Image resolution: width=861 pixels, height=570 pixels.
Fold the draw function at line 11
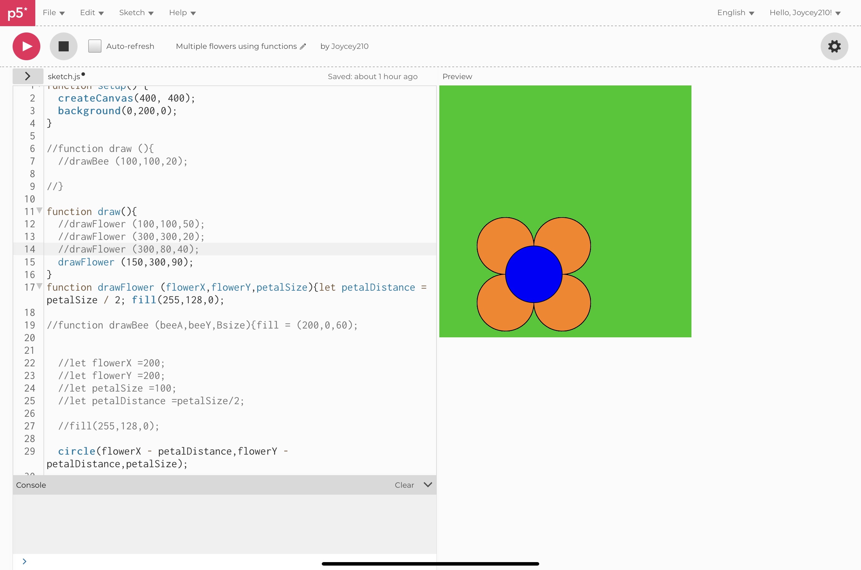click(x=40, y=211)
